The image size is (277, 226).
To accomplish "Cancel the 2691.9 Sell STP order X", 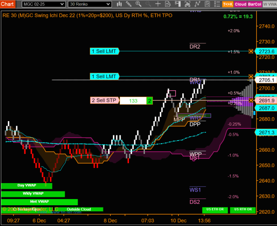I will tap(251, 100).
